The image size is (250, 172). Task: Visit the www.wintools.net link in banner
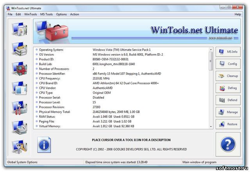pyautogui.click(x=220, y=38)
